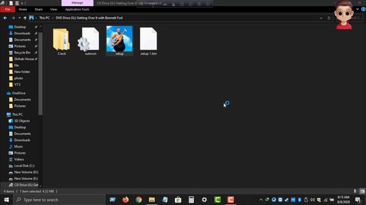This screenshot has width=366, height=205.
Task: Open Local Disk (C:) in the sidebar
Action: click(x=24, y=166)
